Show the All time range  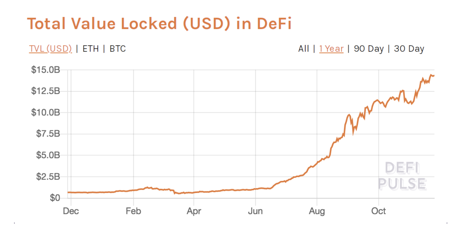[x=304, y=49]
